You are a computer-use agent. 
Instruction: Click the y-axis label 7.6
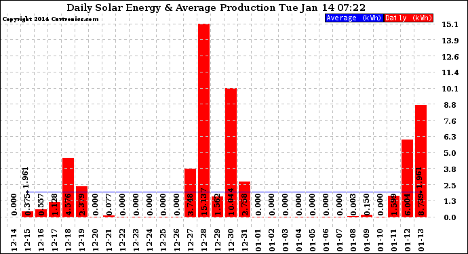pyautogui.click(x=450, y=121)
